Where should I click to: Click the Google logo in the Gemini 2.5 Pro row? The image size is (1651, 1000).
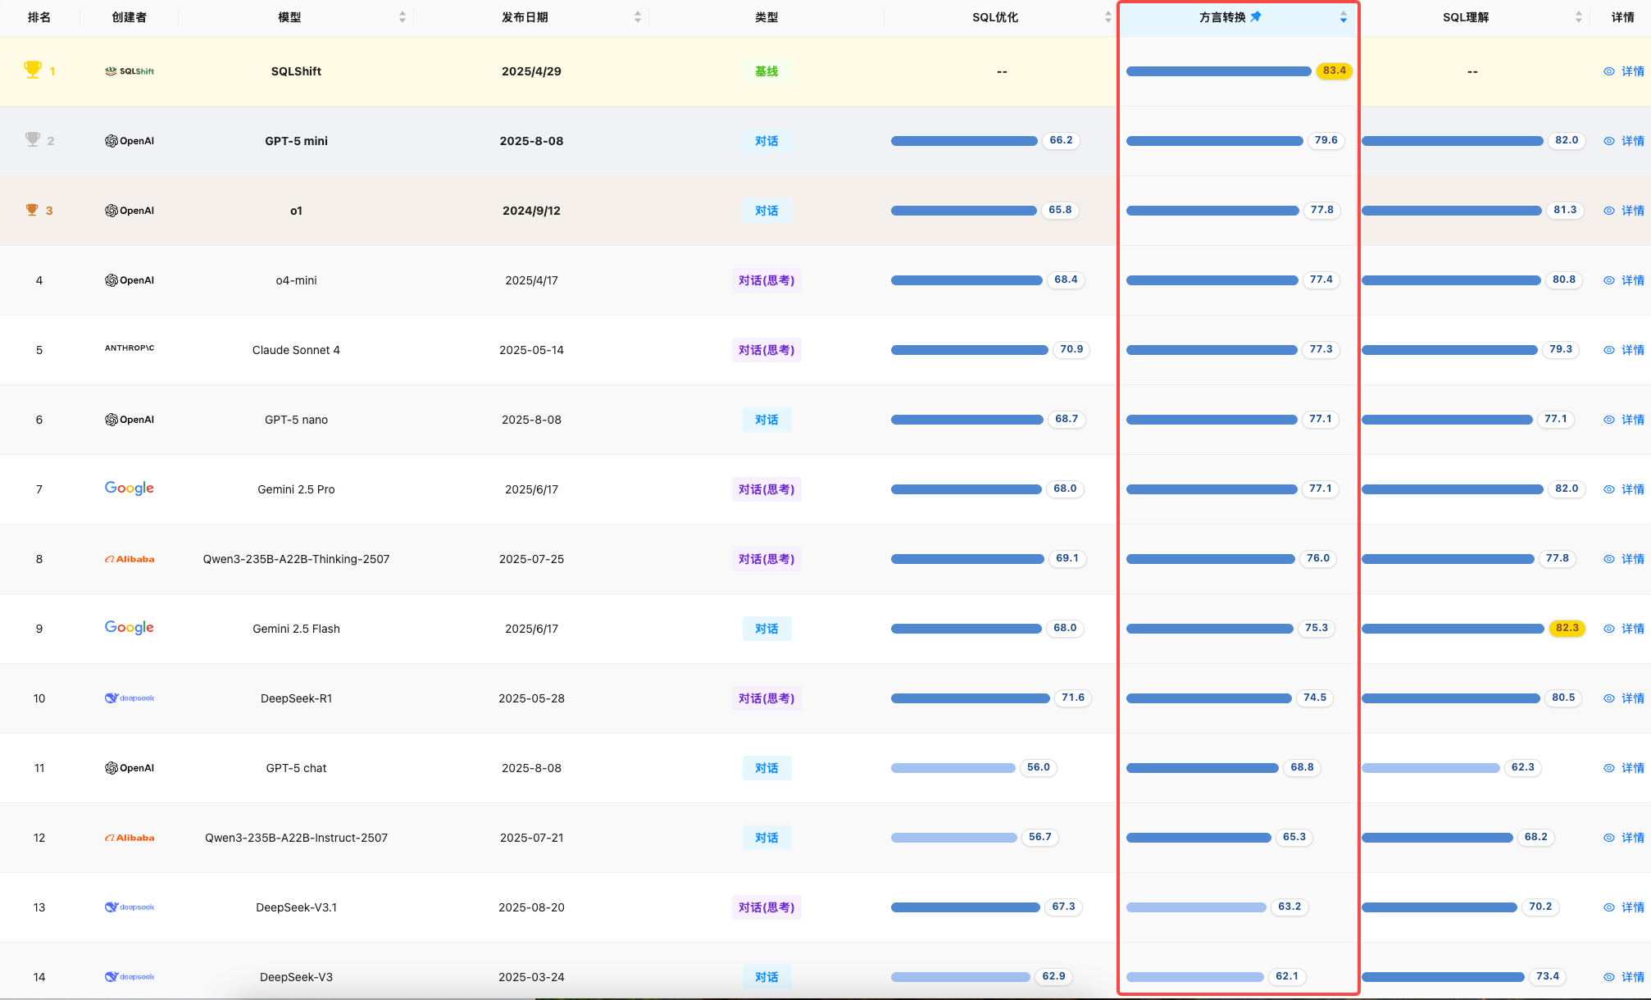click(x=130, y=489)
